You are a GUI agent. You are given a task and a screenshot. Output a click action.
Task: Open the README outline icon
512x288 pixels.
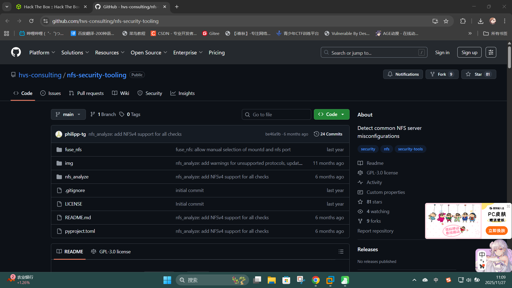click(x=341, y=251)
